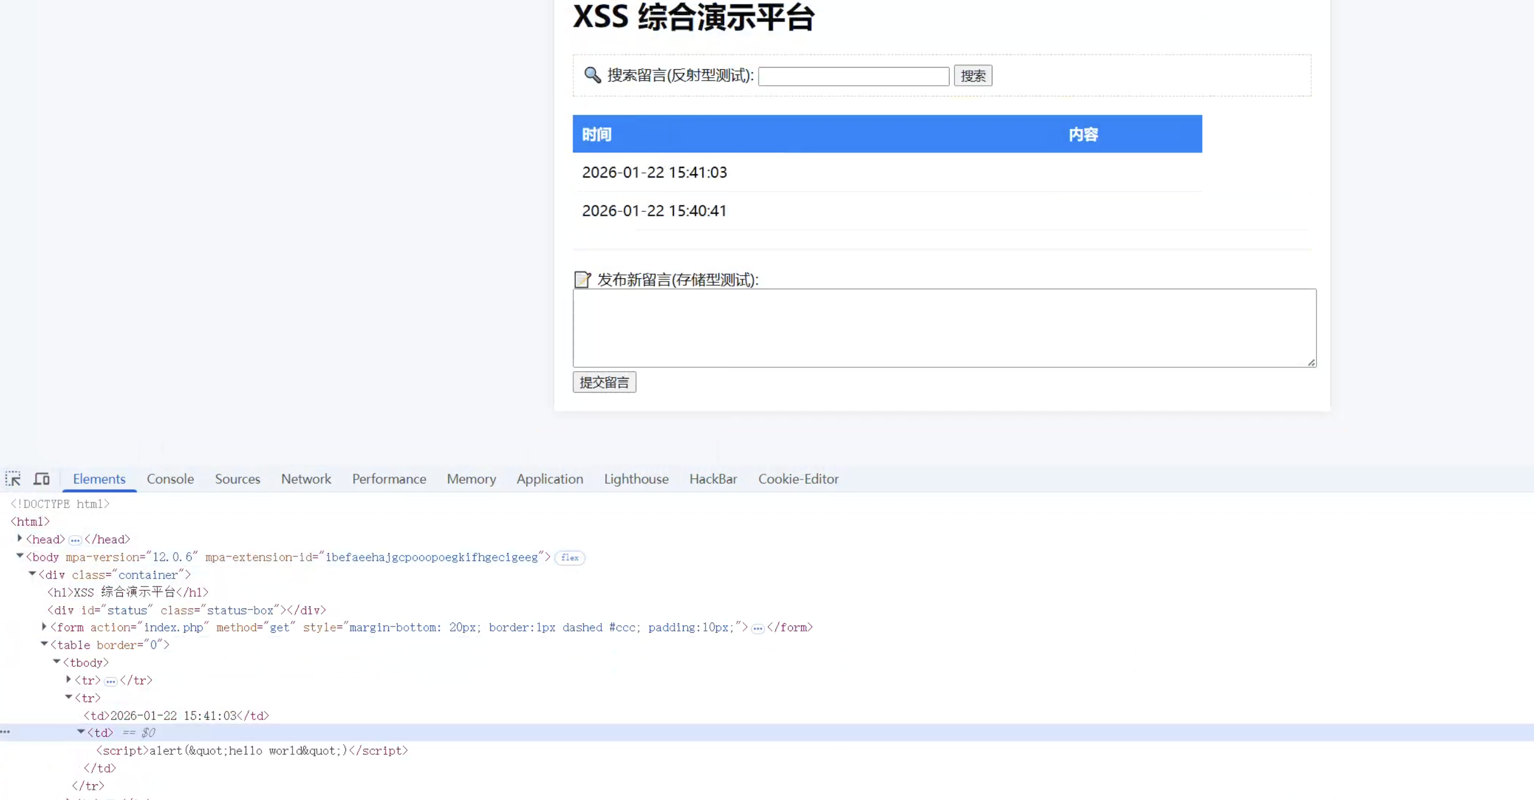This screenshot has height=800, width=1534.
Task: Click the ellipsis in form element
Action: pyautogui.click(x=757, y=629)
